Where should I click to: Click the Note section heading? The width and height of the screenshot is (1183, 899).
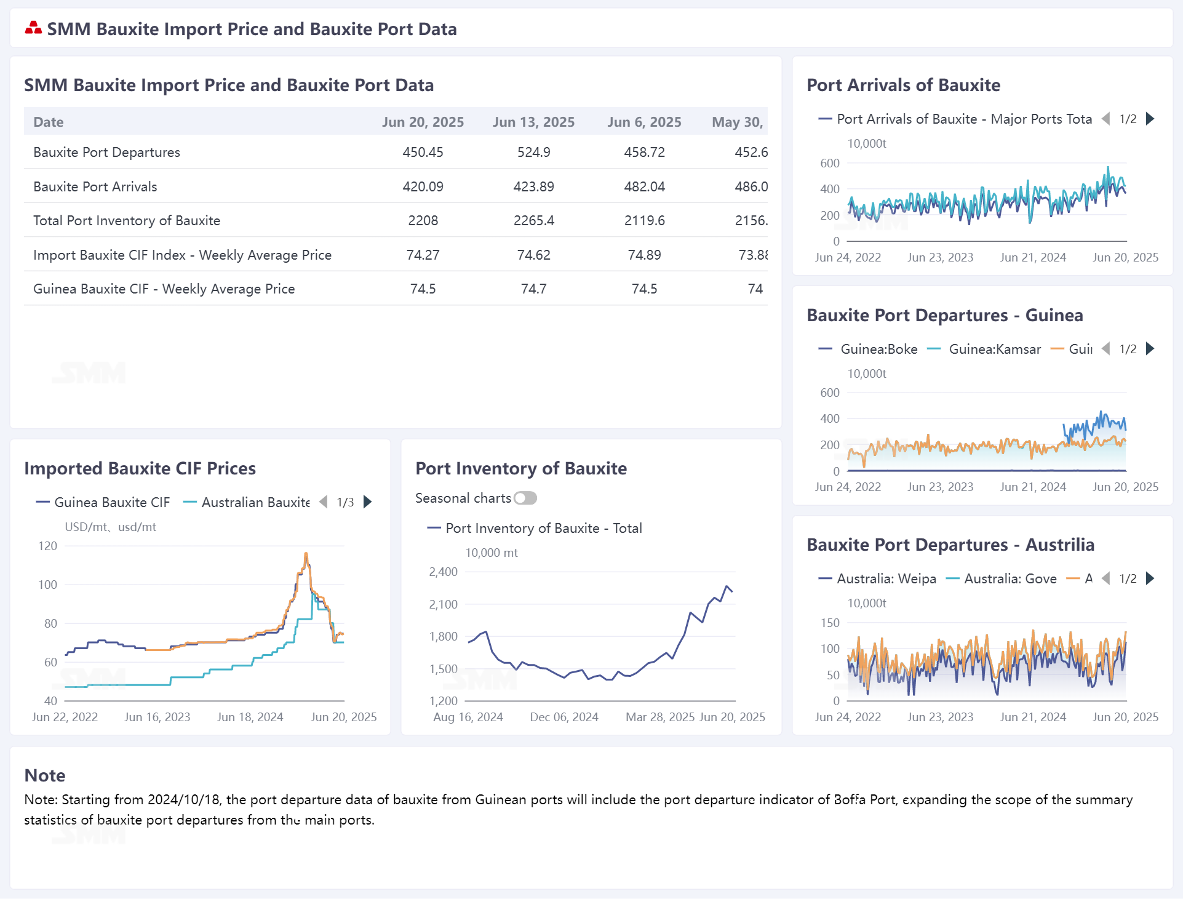[x=45, y=775]
